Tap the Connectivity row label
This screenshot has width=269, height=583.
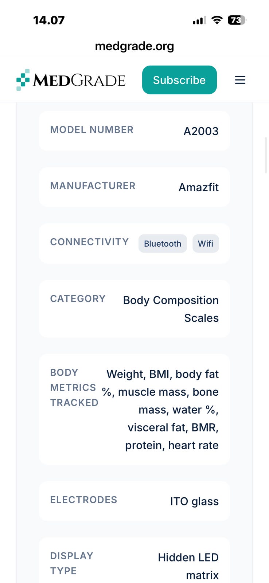pyautogui.click(x=89, y=242)
